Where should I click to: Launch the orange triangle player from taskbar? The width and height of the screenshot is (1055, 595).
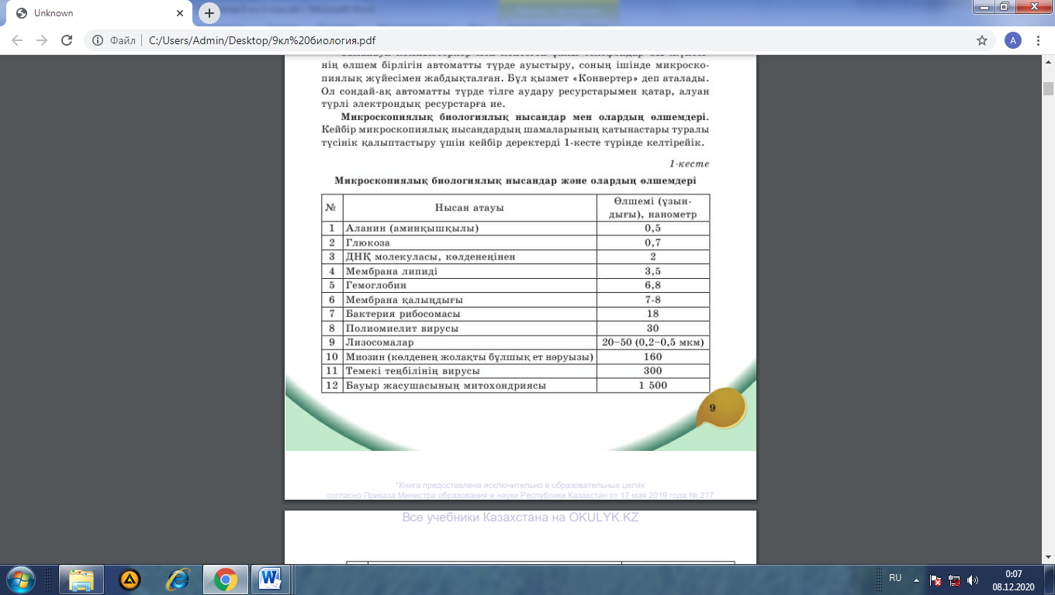click(x=130, y=579)
